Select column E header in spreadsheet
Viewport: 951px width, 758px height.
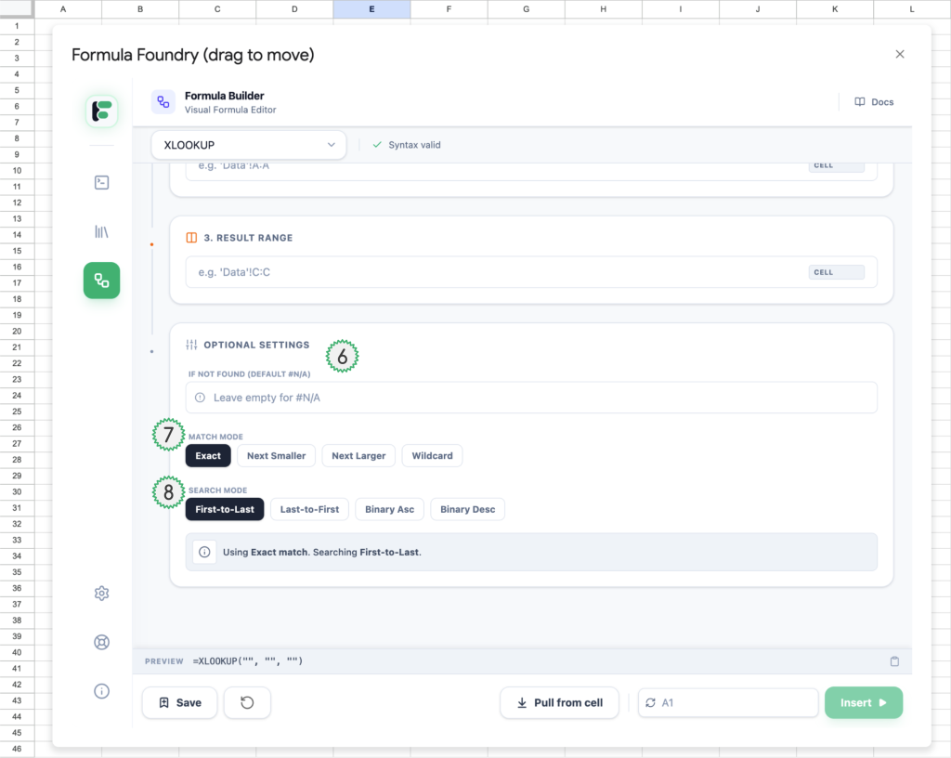371,9
